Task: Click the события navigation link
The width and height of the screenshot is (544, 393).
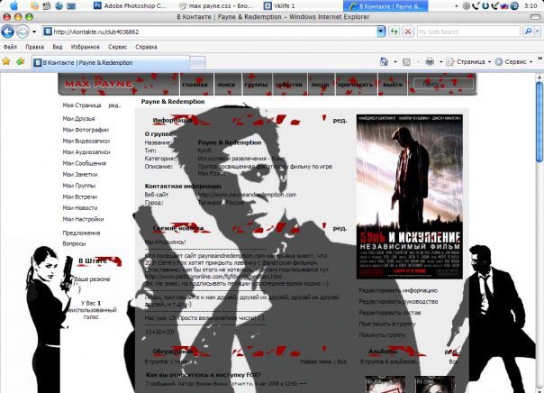Action: point(289,85)
